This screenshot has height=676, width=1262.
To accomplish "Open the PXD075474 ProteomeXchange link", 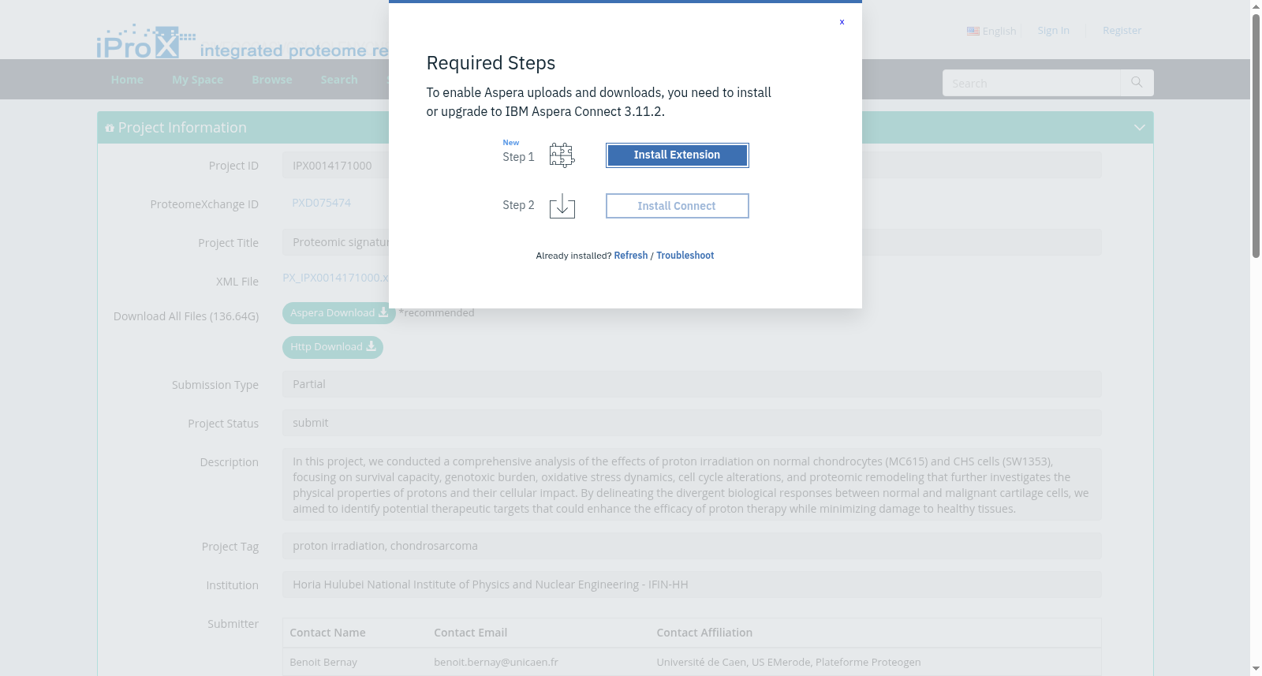I will (321, 203).
